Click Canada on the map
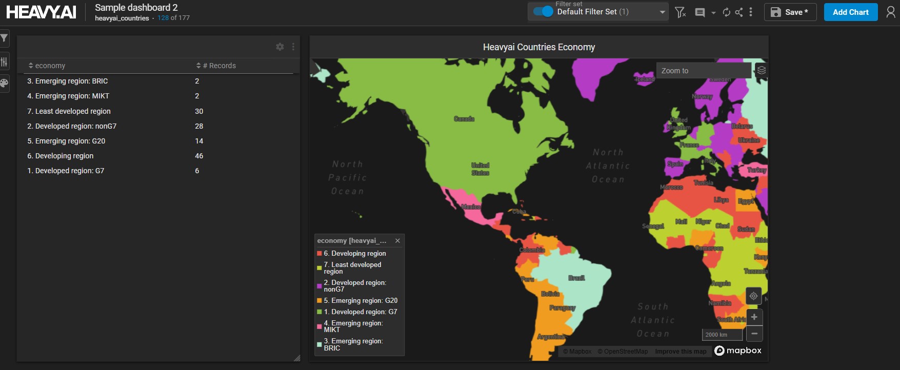Viewport: 900px width, 370px height. click(x=464, y=119)
